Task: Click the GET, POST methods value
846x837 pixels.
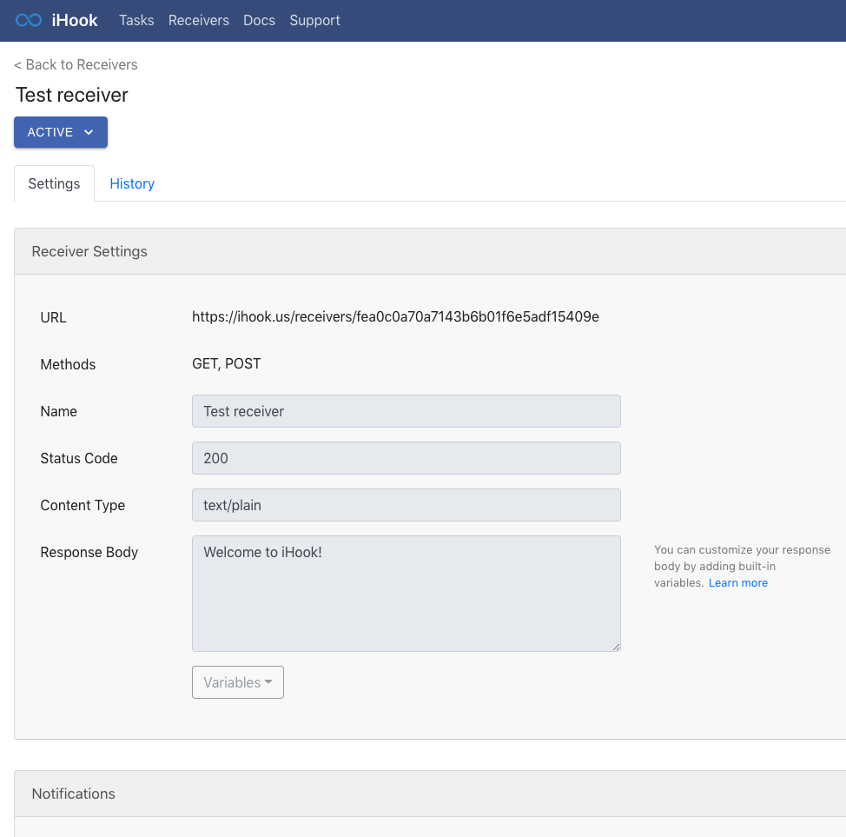Action: [226, 364]
